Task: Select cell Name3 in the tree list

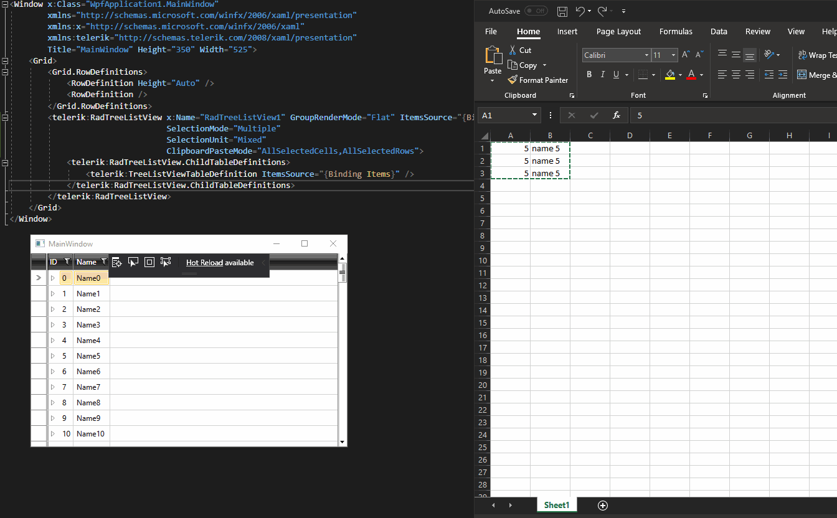Action: (x=88, y=325)
